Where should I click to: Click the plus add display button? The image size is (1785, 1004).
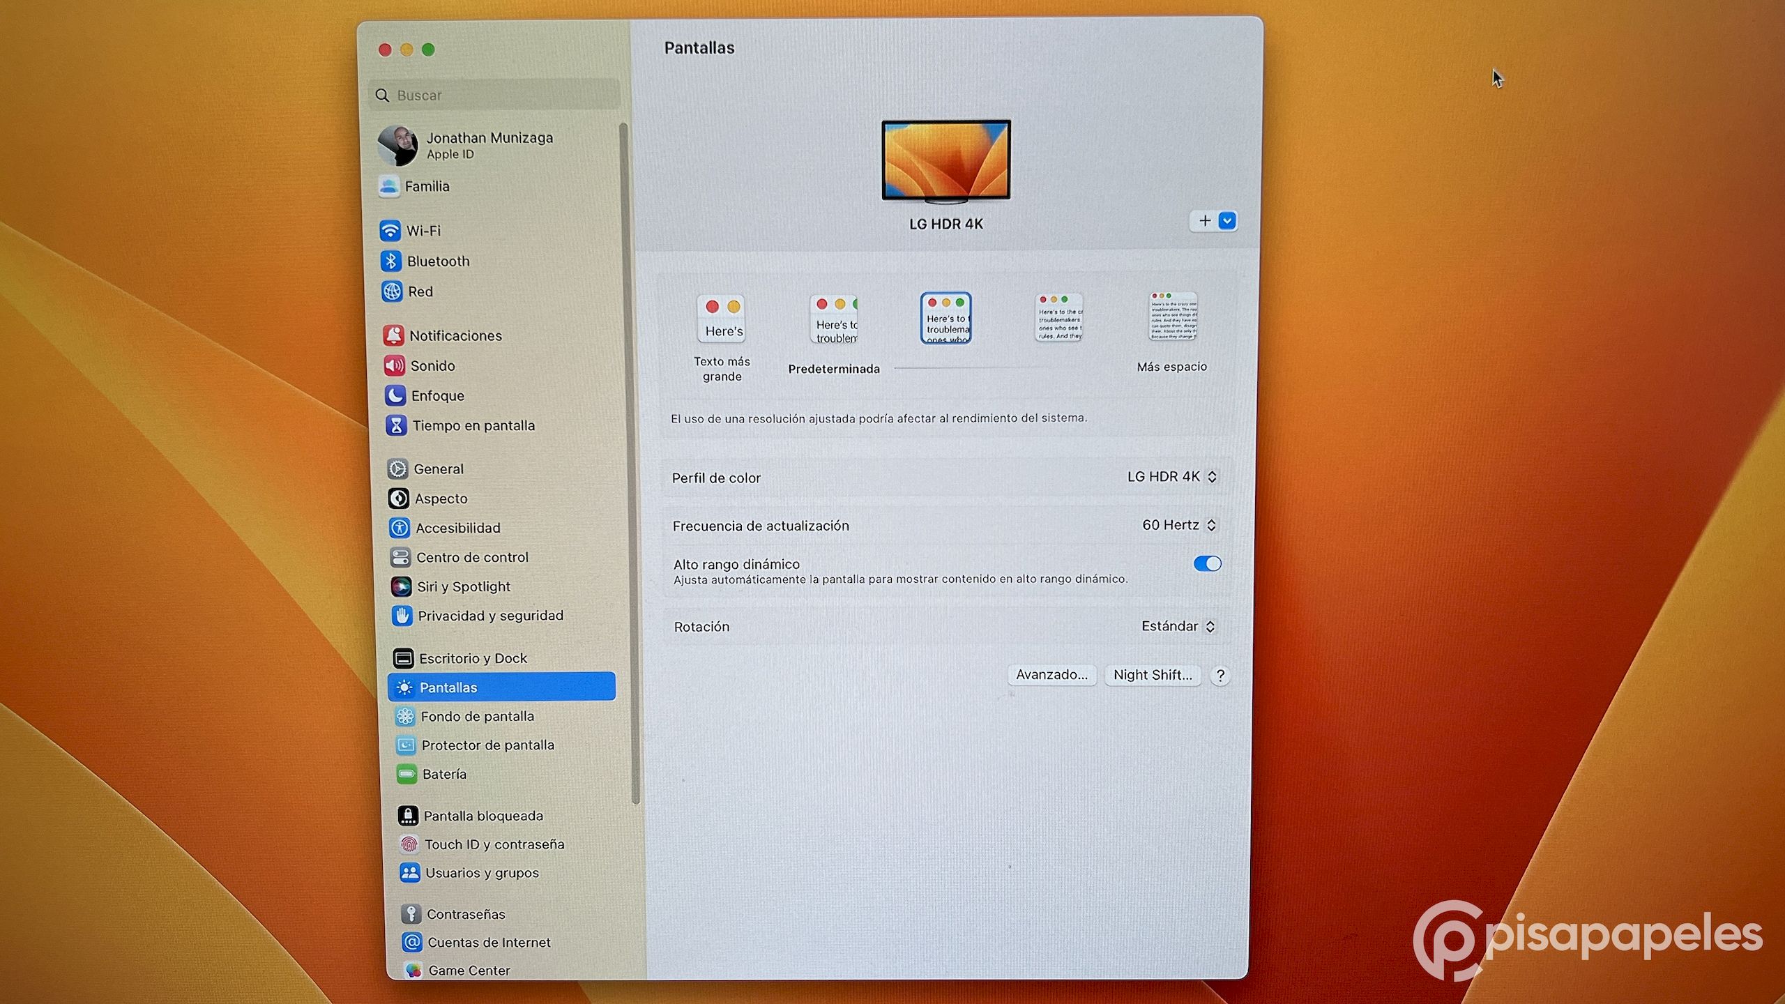[1205, 221]
